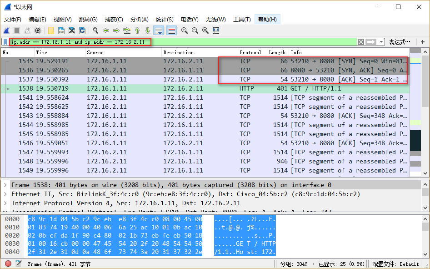Viewport: 430px width, 269px height.
Task: Click the go to specified packet icon
Action: pos(127,30)
